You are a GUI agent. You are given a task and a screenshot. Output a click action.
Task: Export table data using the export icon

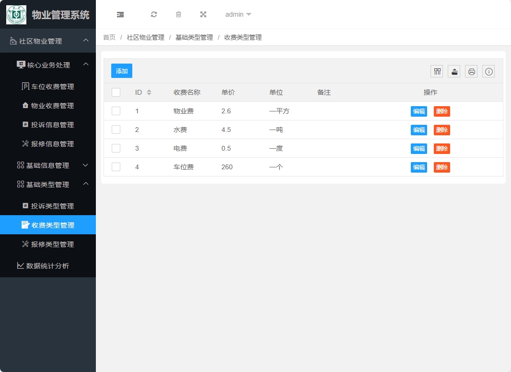453,71
